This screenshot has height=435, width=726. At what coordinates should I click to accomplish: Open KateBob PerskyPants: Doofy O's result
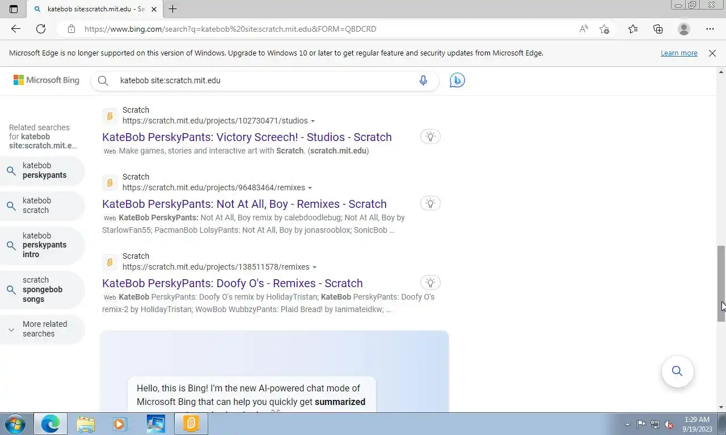pos(233,283)
